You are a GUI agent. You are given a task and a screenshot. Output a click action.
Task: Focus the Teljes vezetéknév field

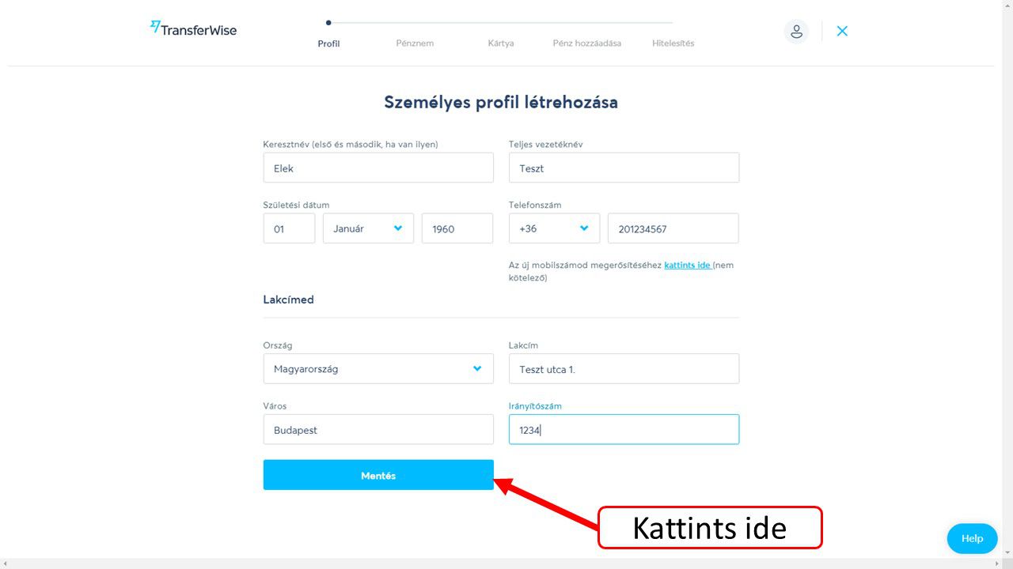(624, 168)
